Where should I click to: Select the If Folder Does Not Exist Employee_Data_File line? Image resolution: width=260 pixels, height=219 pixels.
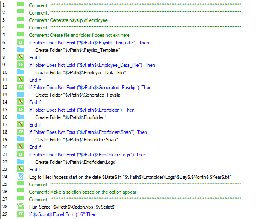click(92, 65)
